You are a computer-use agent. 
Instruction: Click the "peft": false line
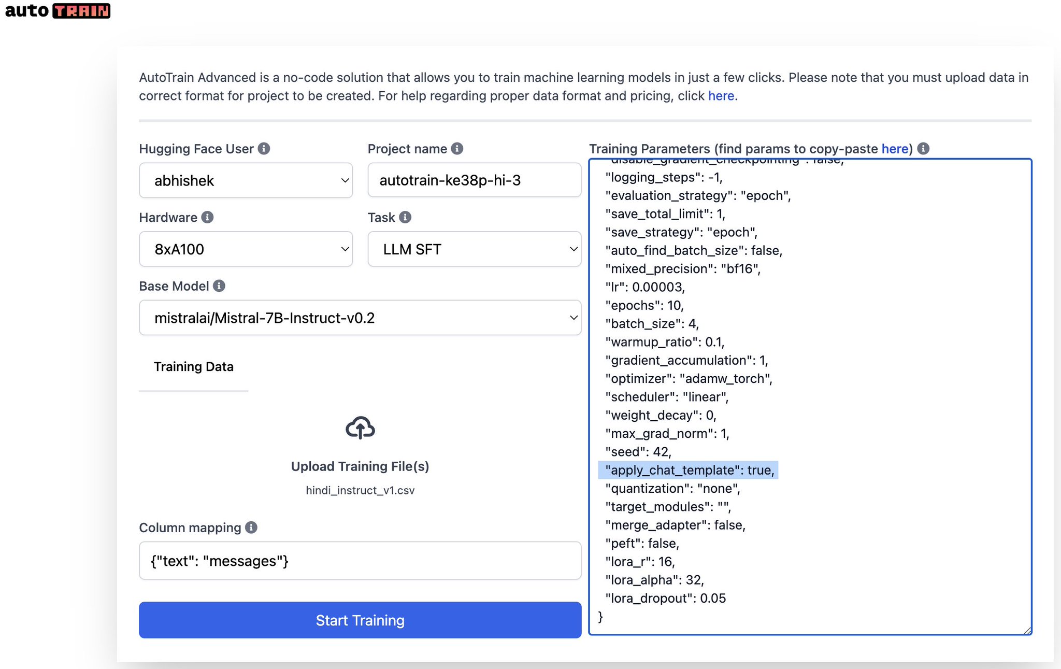(x=642, y=544)
